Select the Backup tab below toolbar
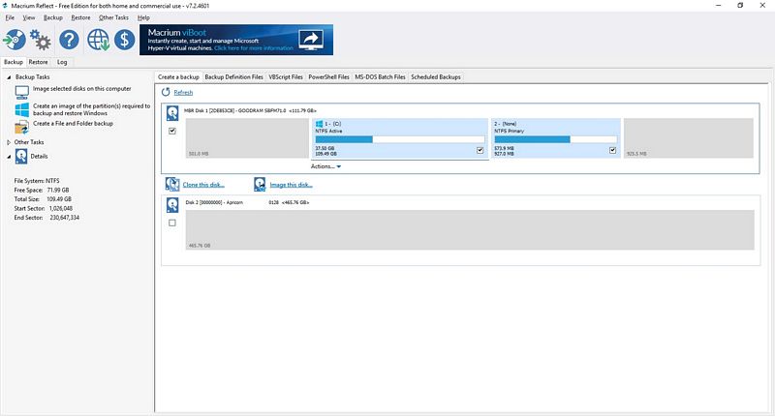 click(x=14, y=62)
